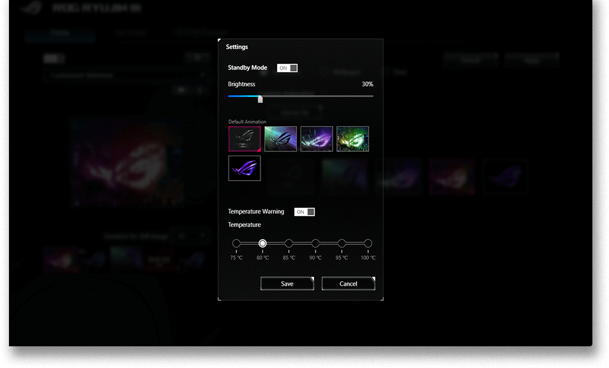Click the "Brightness" label
Viewport: 609px width, 368px height.
point(241,84)
